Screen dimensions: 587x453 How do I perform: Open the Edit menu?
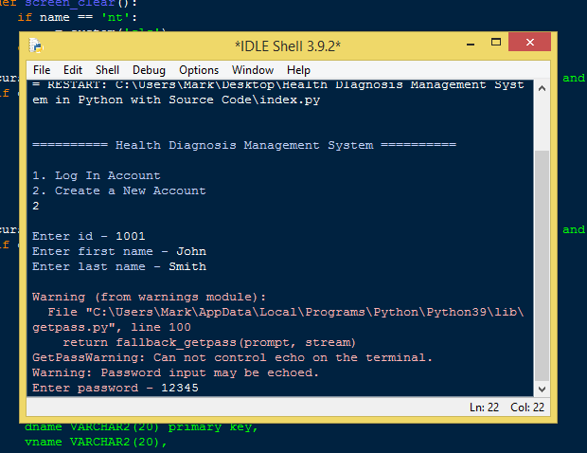(x=73, y=70)
